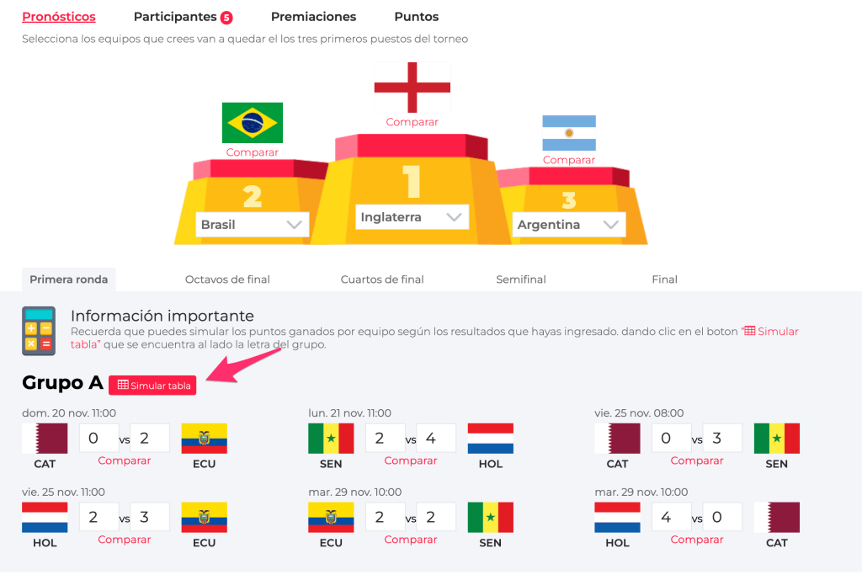This screenshot has width=862, height=580.
Task: Click Comparar under the CAT vs ECU match
Action: (125, 460)
